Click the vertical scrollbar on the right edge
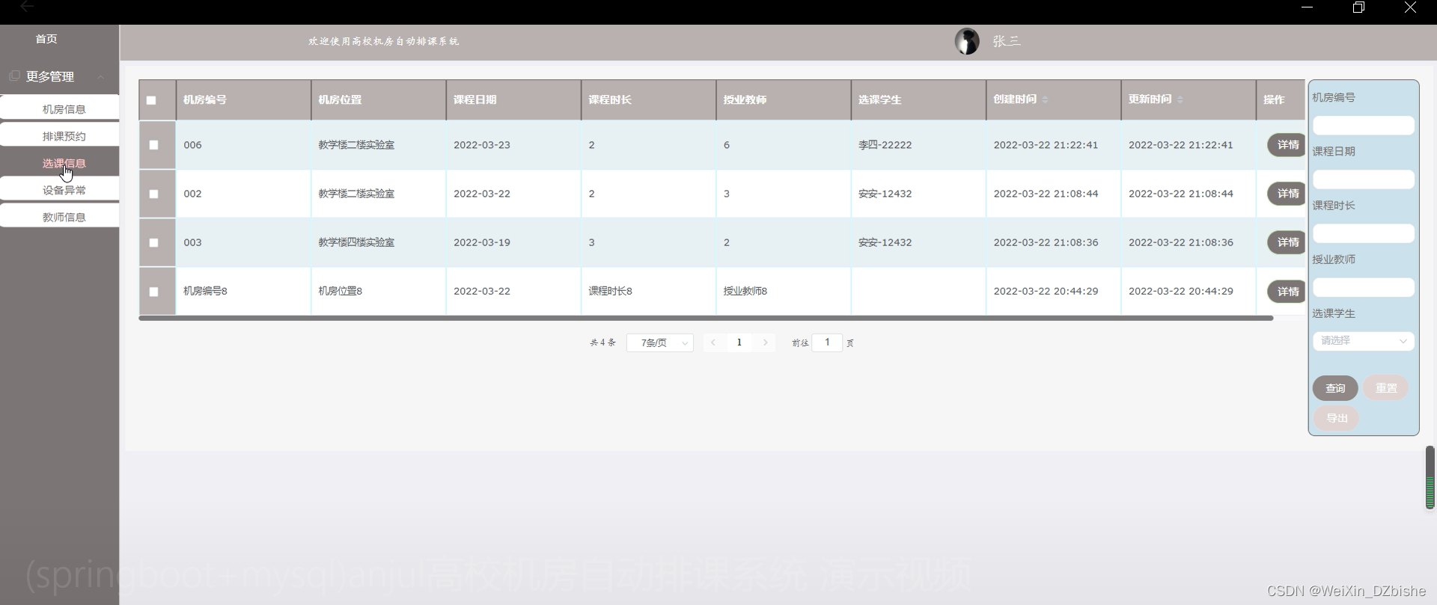Screen dimensions: 1437x605 (x=1430, y=477)
